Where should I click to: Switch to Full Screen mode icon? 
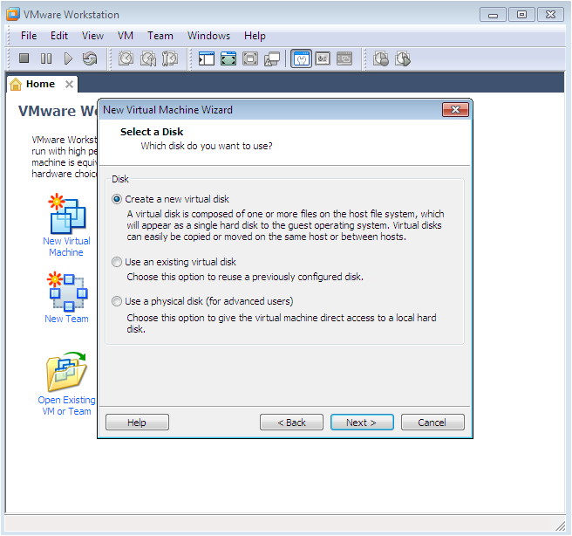coord(228,58)
